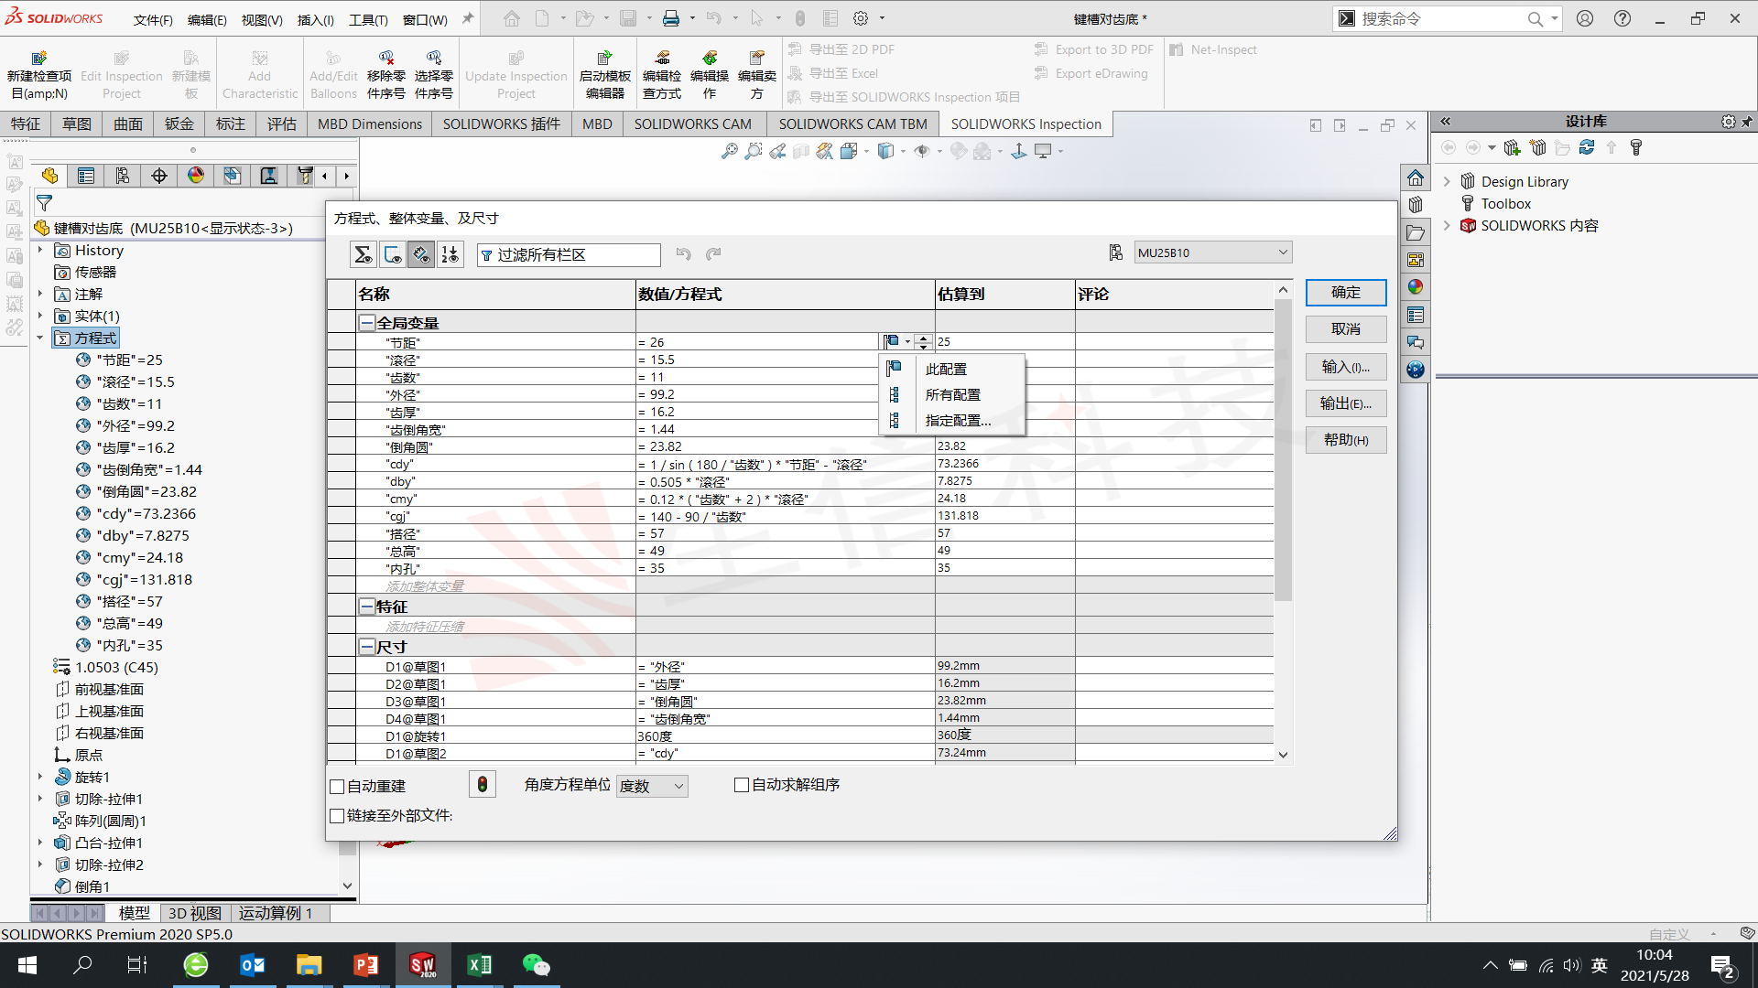This screenshot has height=988, width=1758.
Task: Expand the SOLIDWORKS 内容 node
Action: (x=1447, y=225)
